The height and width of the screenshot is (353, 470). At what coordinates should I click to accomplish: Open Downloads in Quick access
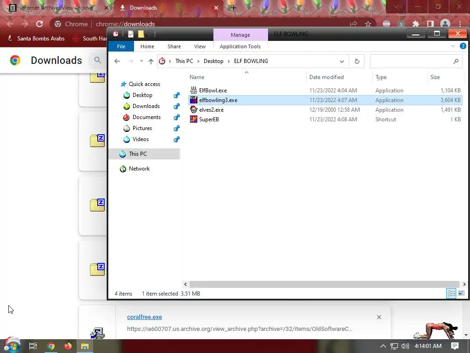[x=146, y=106]
